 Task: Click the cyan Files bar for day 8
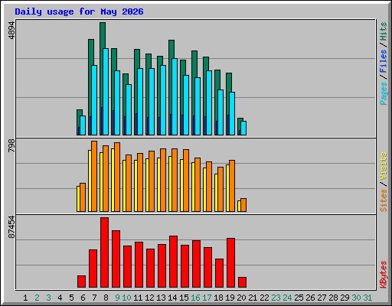click(x=106, y=92)
